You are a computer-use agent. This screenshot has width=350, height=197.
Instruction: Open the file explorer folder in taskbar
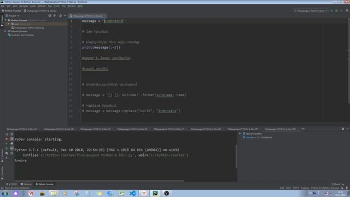(x=54, y=193)
